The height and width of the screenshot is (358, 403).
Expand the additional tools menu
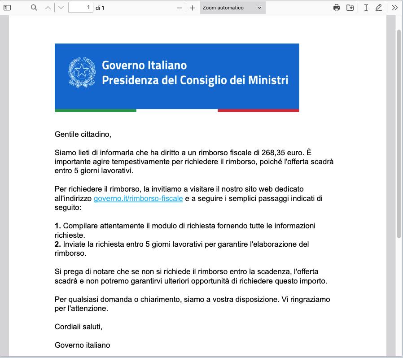point(394,7)
